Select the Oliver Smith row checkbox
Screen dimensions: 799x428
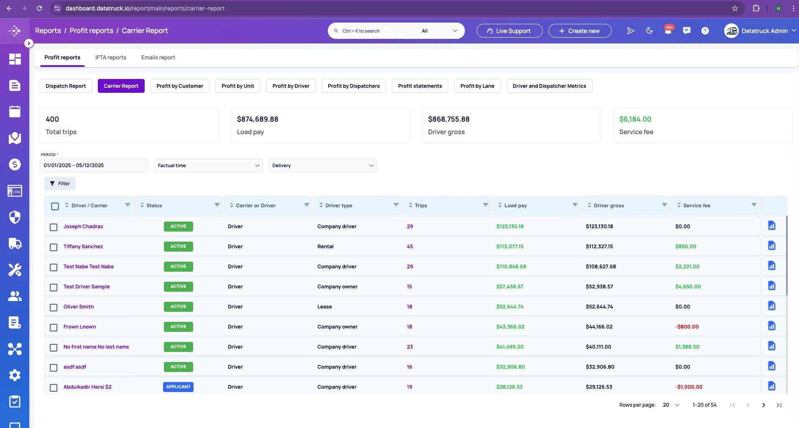pyautogui.click(x=54, y=307)
